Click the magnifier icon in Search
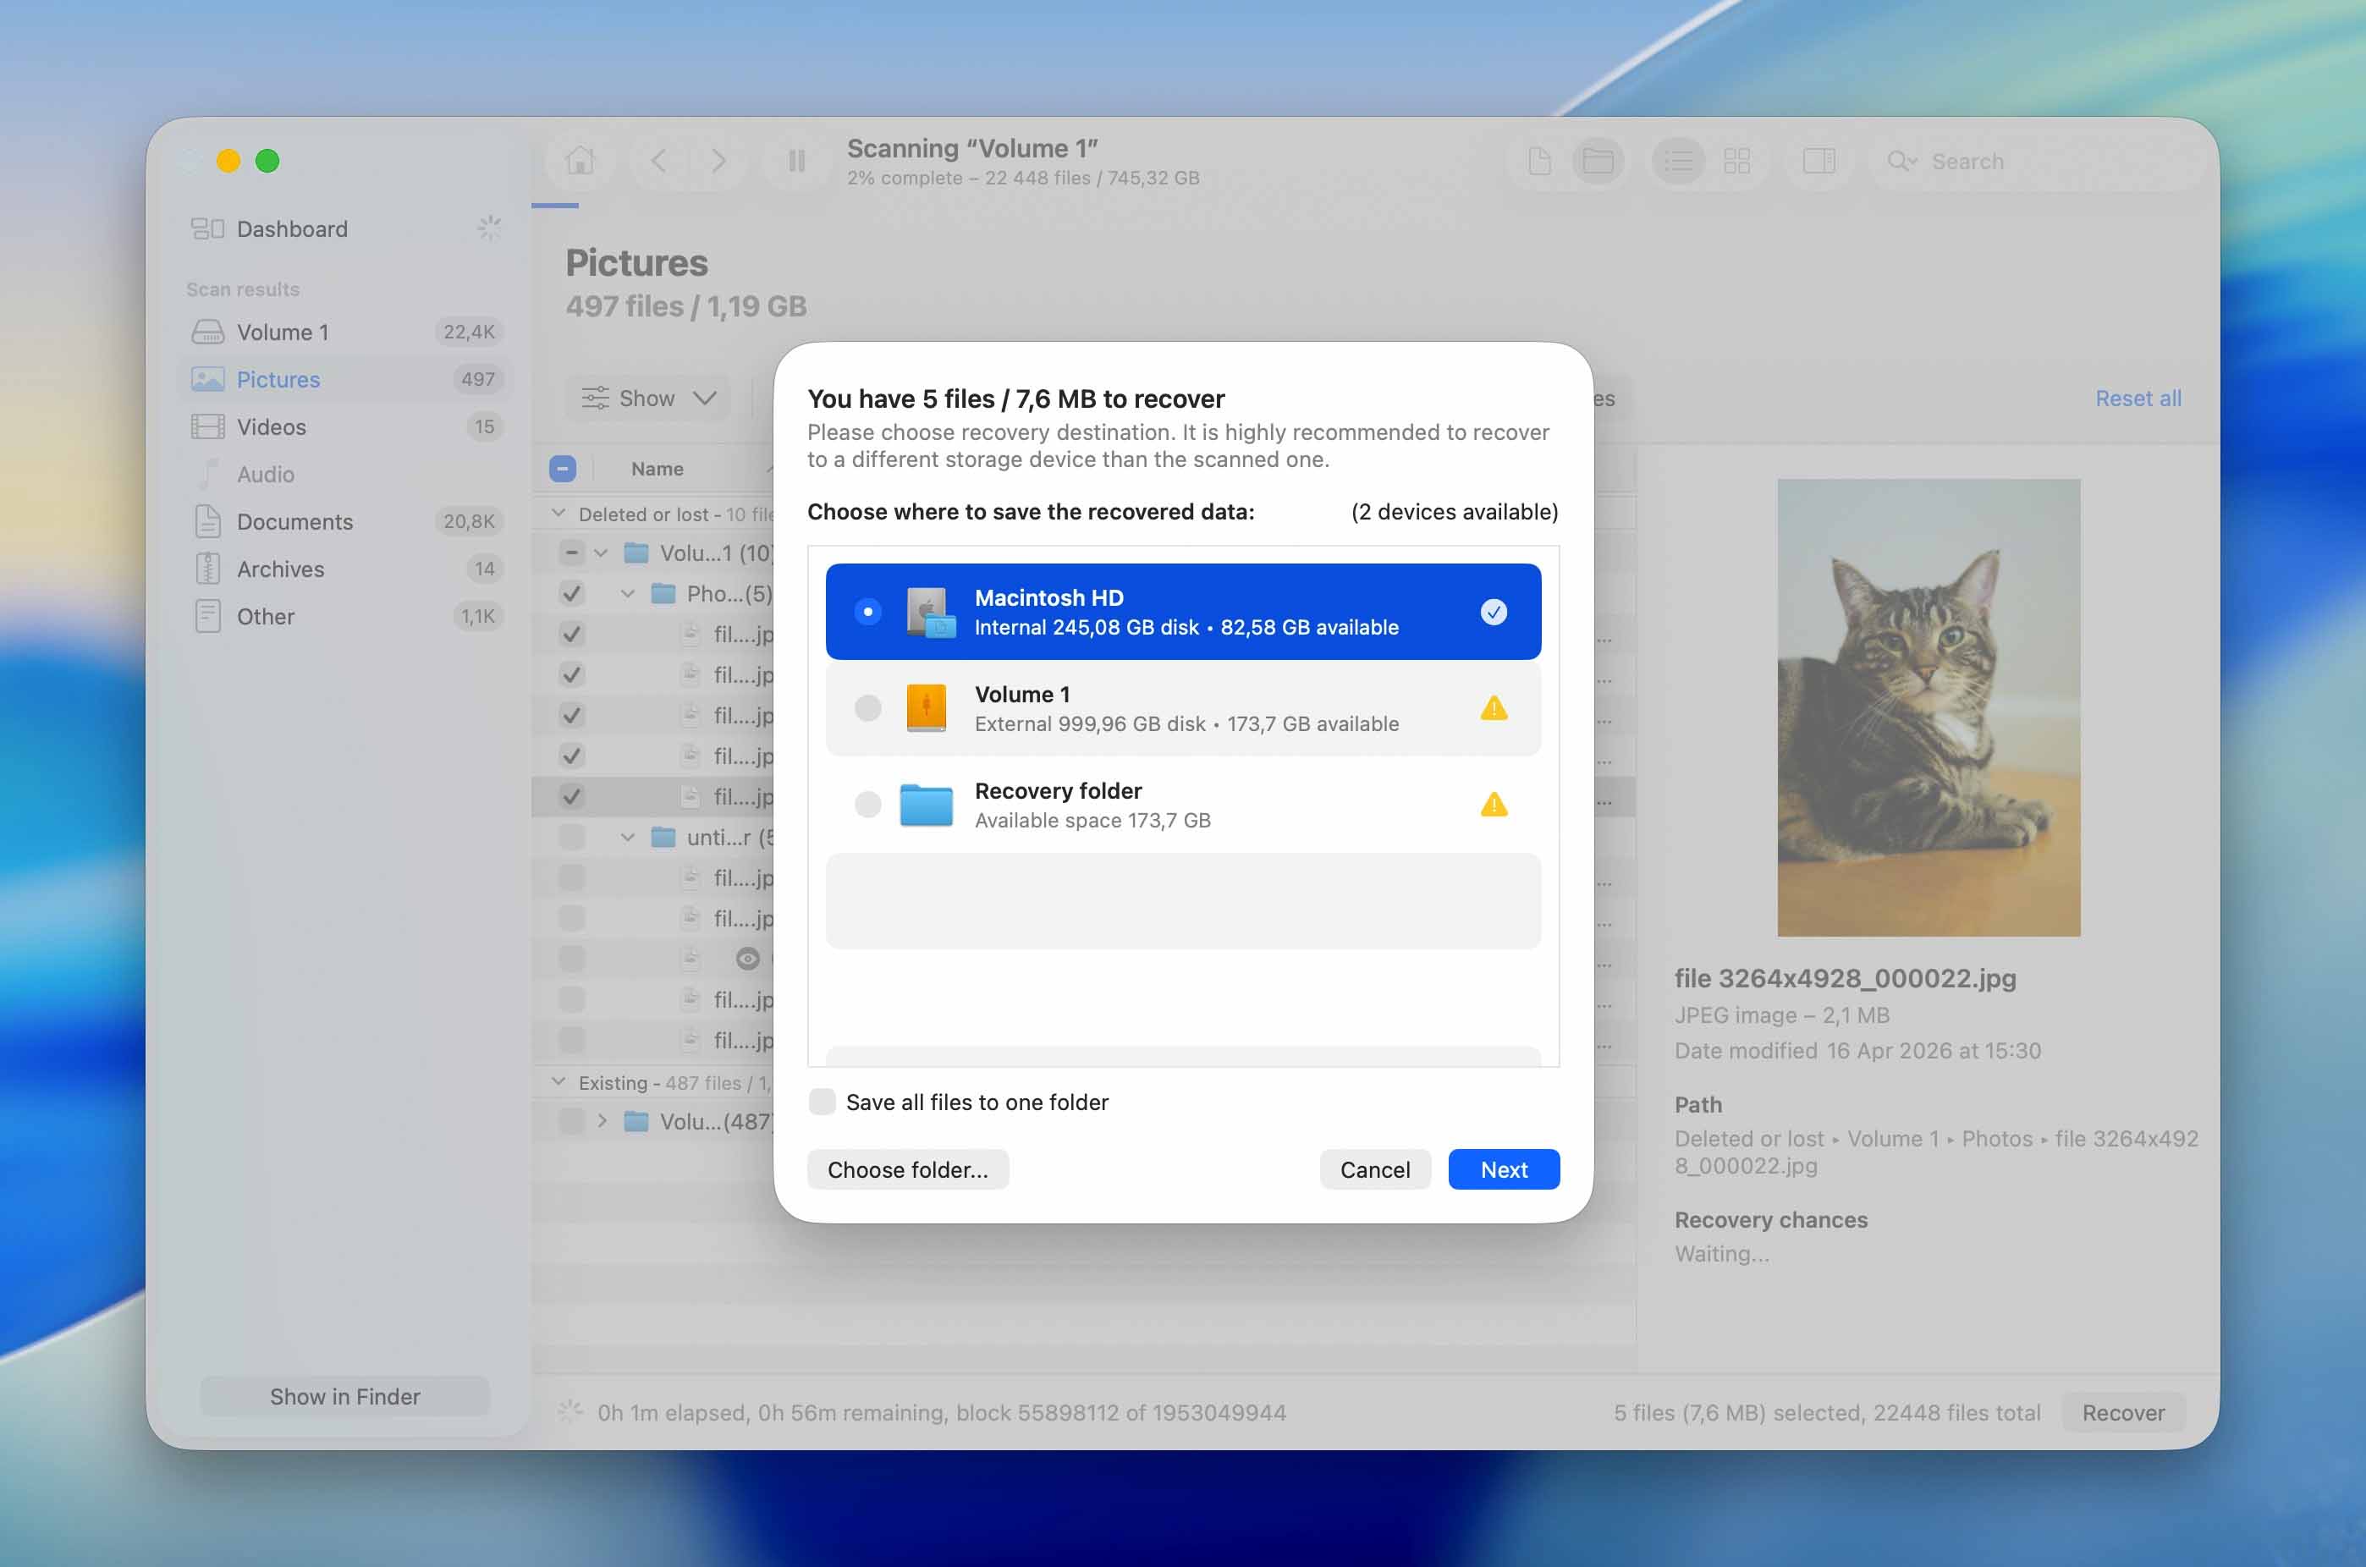 (1901, 161)
